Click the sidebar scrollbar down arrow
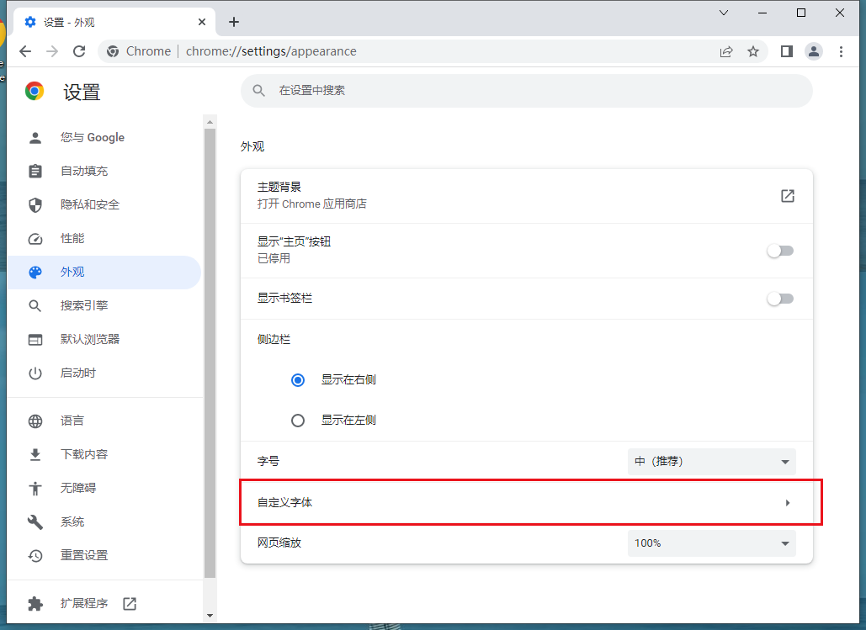This screenshot has height=630, width=866. [210, 615]
